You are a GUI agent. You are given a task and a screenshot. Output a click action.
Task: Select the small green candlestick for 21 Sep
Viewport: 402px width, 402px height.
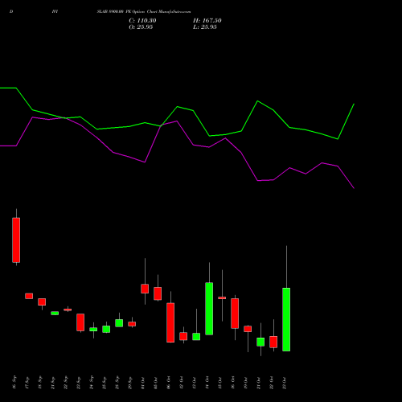[x=55, y=313]
